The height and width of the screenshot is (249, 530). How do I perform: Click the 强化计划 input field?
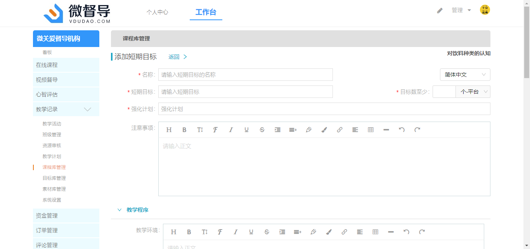click(324, 109)
